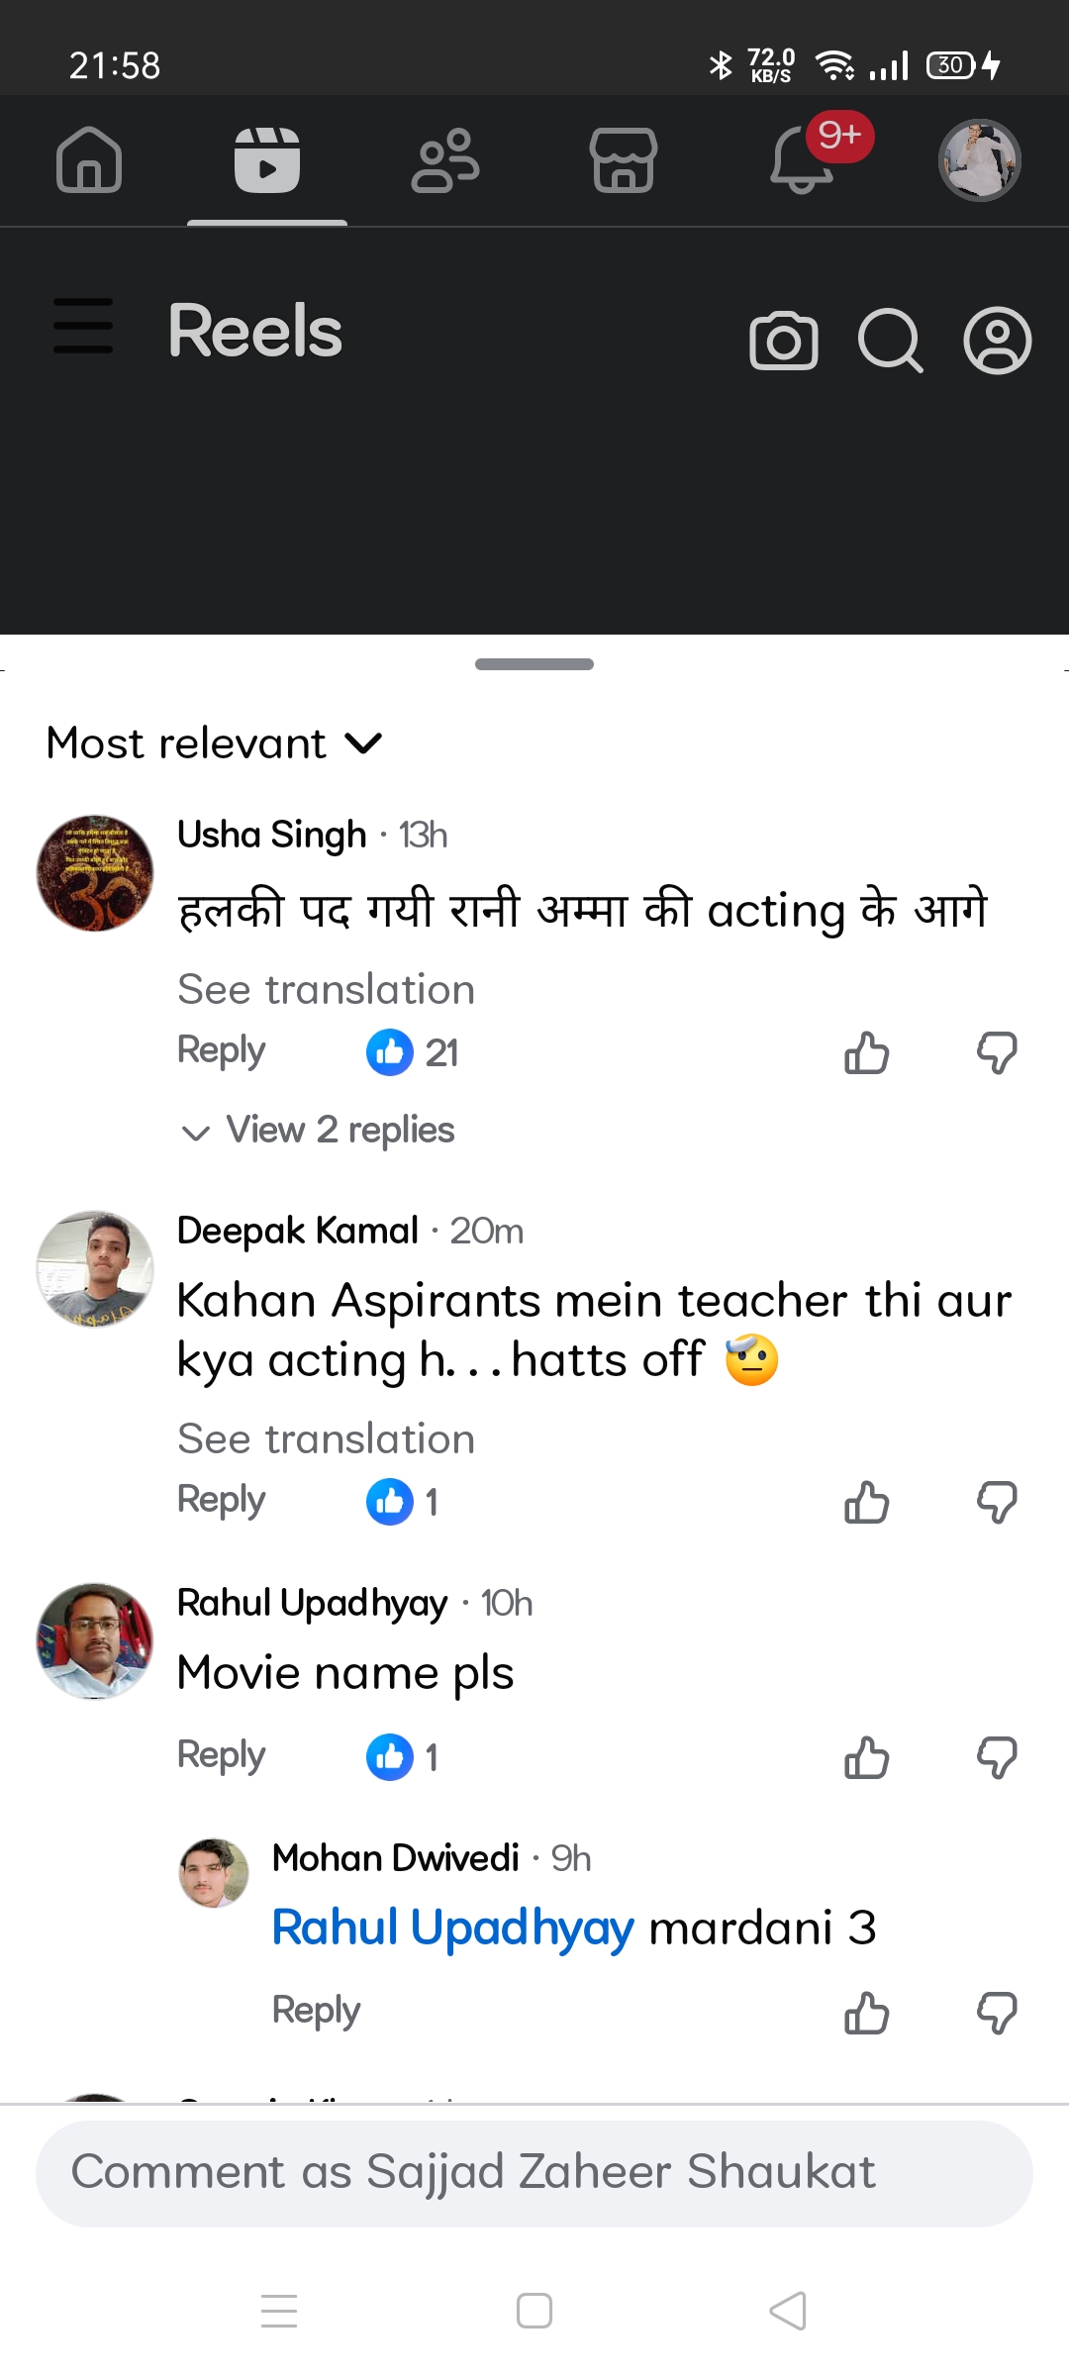Tap the Rahul Upadhyay mention link
1069x2376 pixels.
452,1928
